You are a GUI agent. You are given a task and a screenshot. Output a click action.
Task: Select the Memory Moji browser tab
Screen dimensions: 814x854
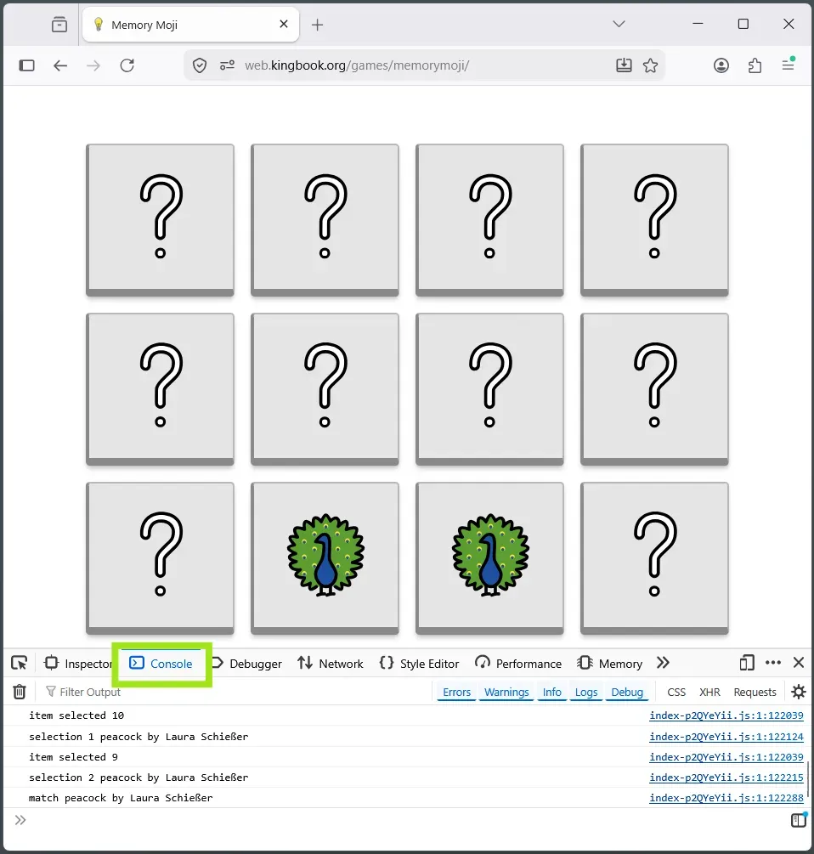[190, 25]
